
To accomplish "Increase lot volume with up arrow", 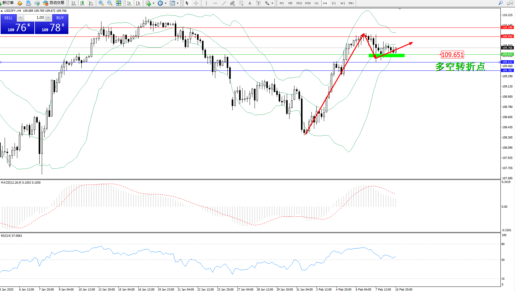I will (48, 18).
